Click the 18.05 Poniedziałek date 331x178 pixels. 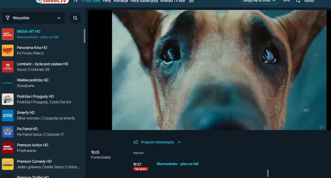tap(101, 155)
